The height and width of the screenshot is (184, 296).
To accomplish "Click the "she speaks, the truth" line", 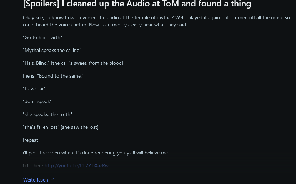I will coord(47,114).
